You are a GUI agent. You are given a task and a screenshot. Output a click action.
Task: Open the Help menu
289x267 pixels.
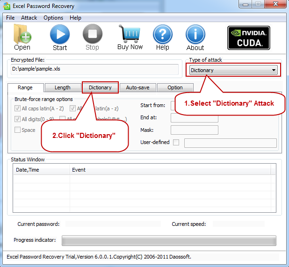(x=75, y=18)
